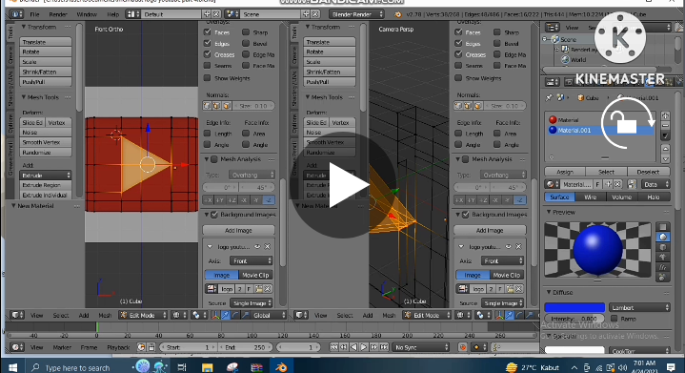Image resolution: width=685 pixels, height=373 pixels.
Task: Click the play animation button in timeline
Action: (x=364, y=347)
